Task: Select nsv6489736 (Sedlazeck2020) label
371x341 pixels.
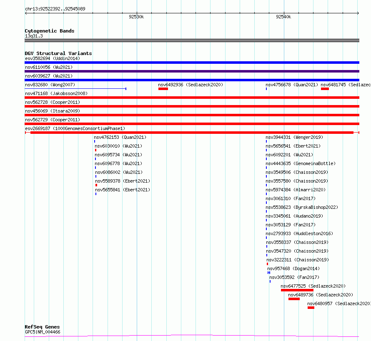Action: pos(321,295)
